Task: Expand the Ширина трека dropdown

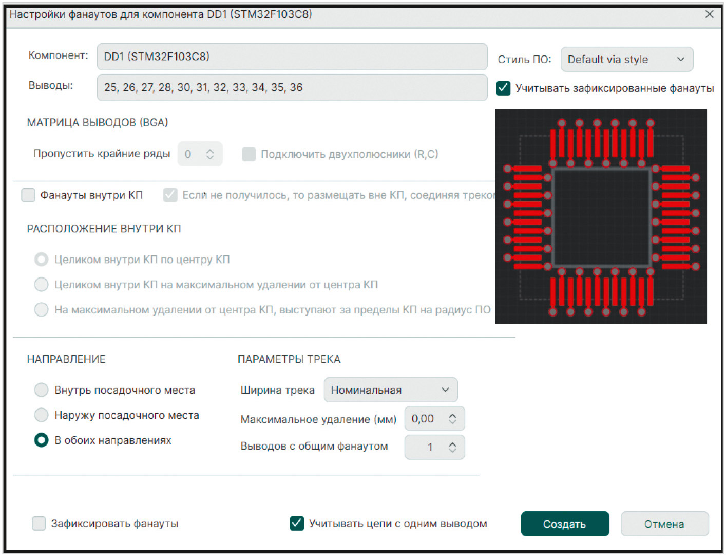Action: click(x=390, y=390)
